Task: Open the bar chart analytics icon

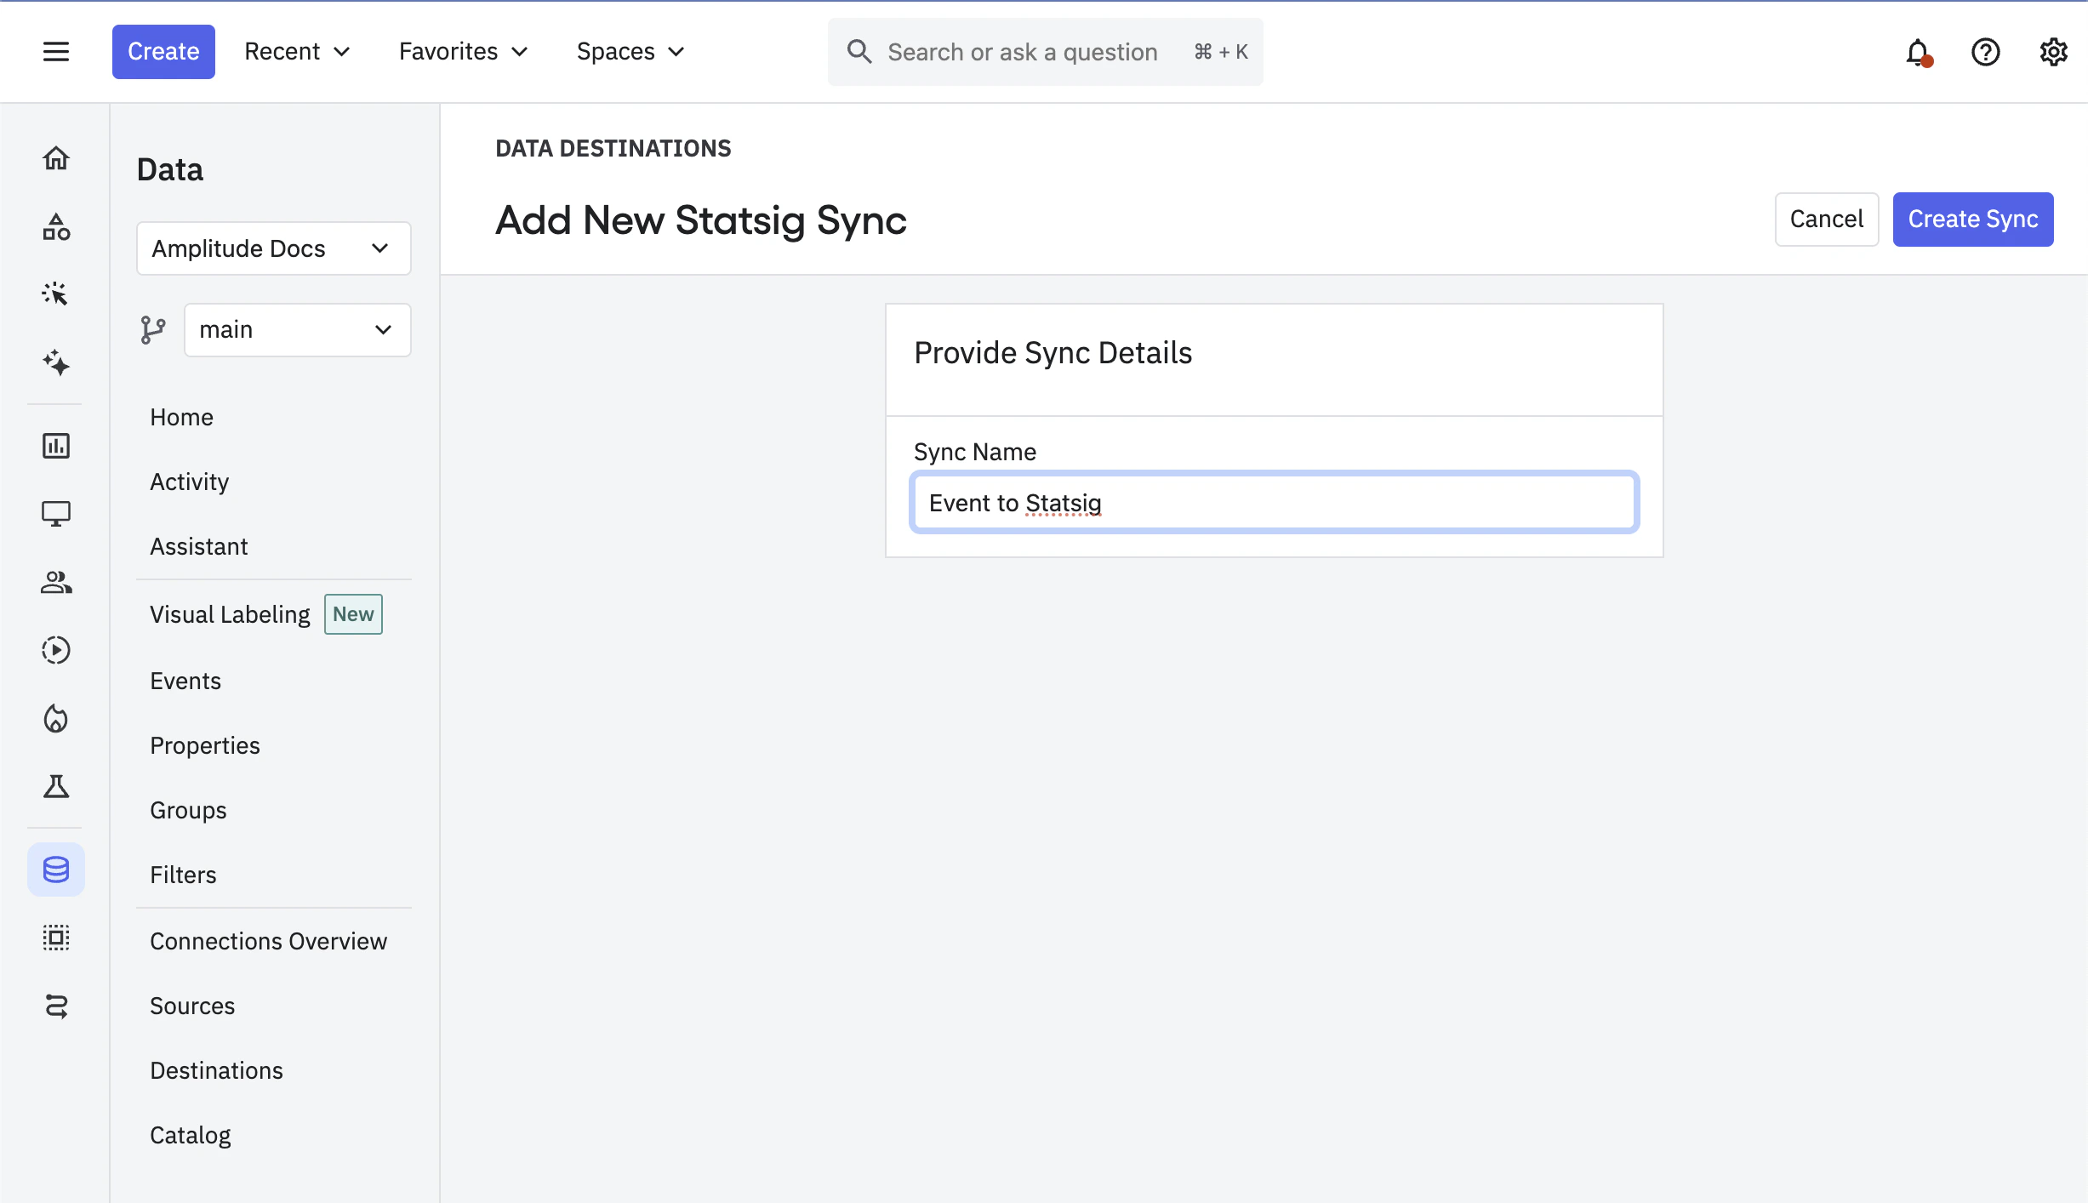Action: (x=55, y=445)
